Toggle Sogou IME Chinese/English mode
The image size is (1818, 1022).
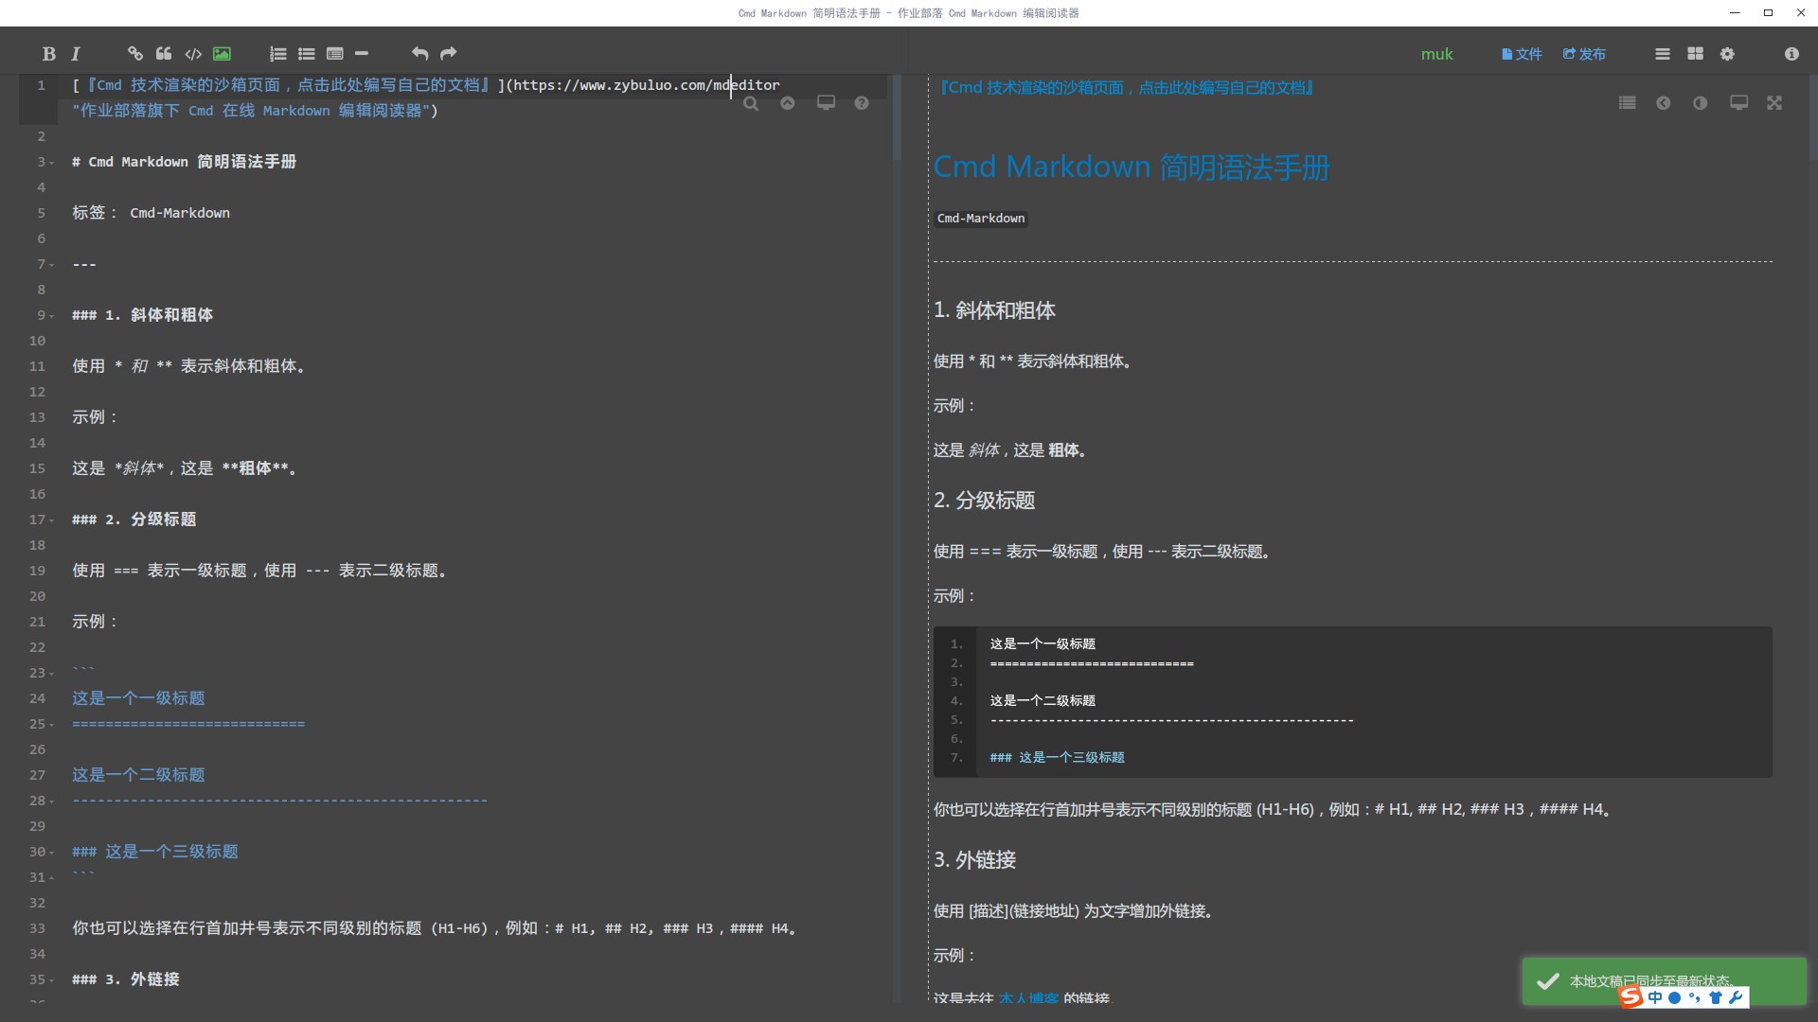click(x=1654, y=997)
